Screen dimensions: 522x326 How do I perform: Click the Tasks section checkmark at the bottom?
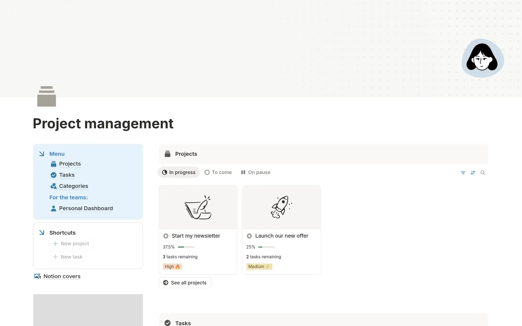coord(167,323)
